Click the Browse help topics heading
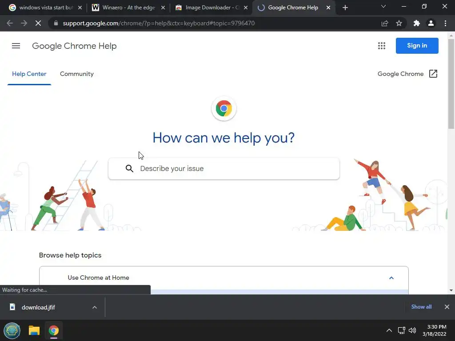 (70, 255)
